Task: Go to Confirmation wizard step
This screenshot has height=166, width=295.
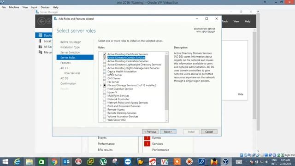Action: [68, 83]
